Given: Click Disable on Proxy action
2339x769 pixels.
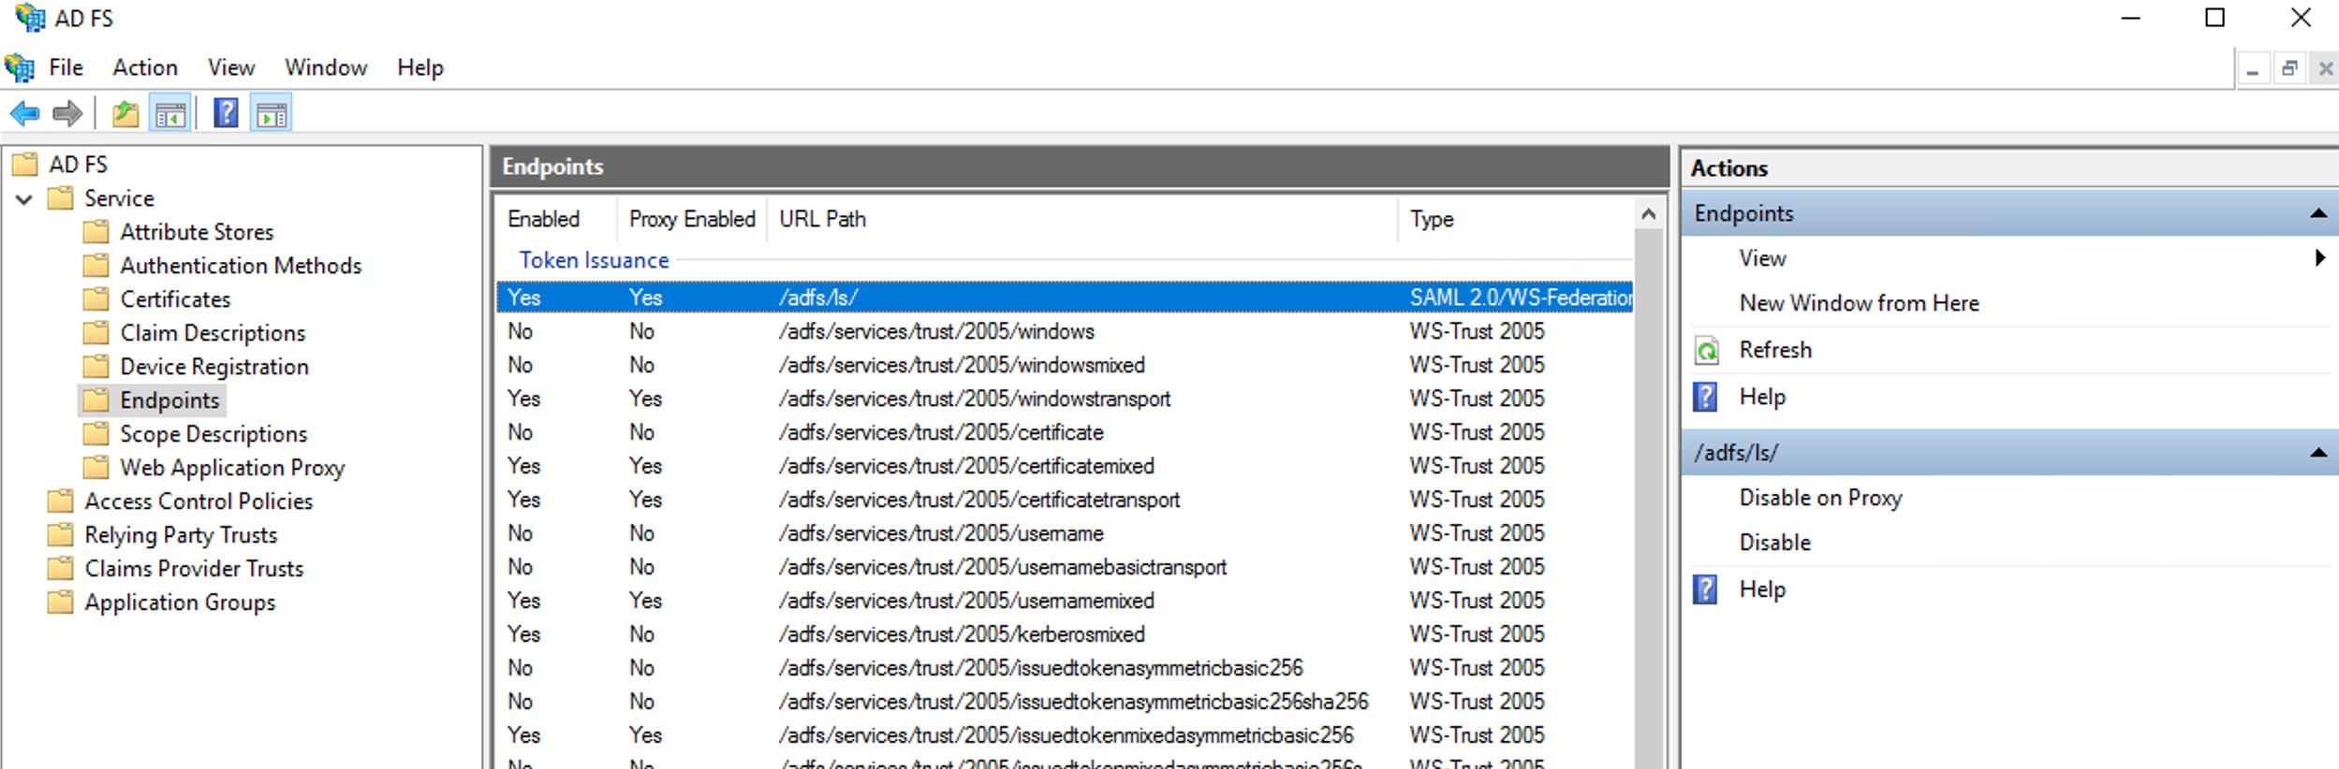Looking at the screenshot, I should tap(1819, 498).
